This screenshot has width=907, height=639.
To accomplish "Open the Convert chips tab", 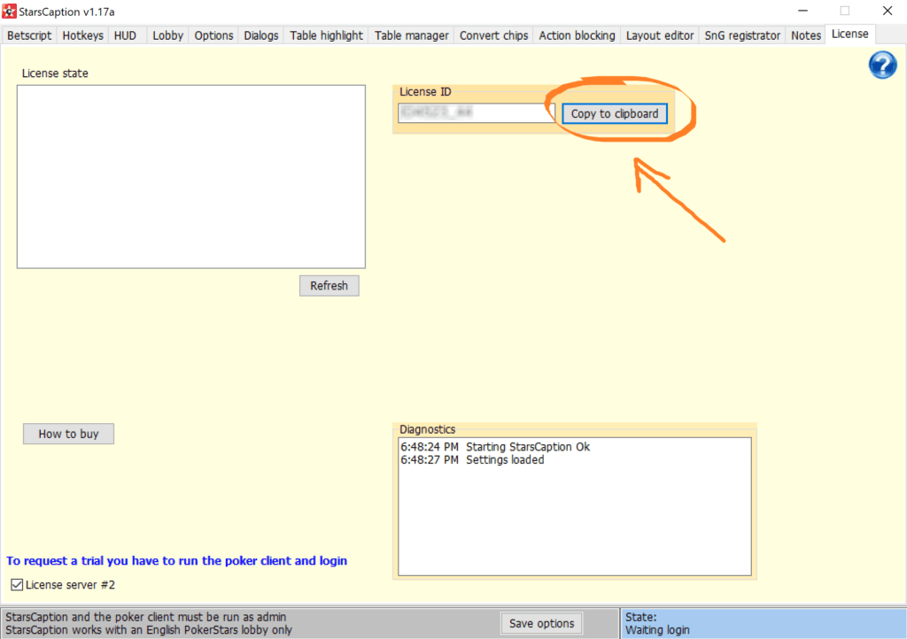I will [493, 35].
